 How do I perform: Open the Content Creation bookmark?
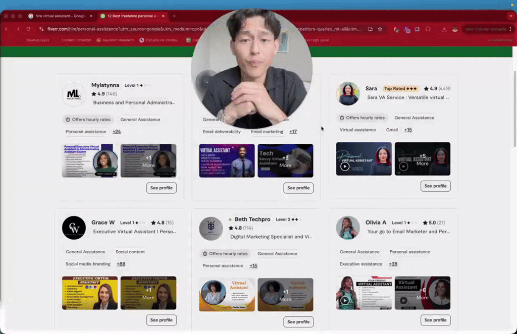coord(76,40)
